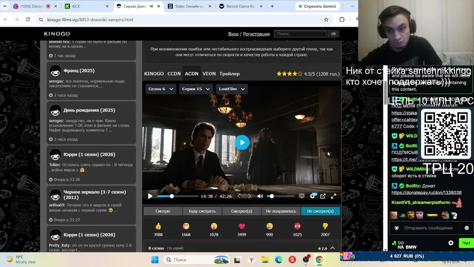Collapse the 8 сезон episode list chevron
The width and height of the screenshot is (474, 267).
pos(332,248)
